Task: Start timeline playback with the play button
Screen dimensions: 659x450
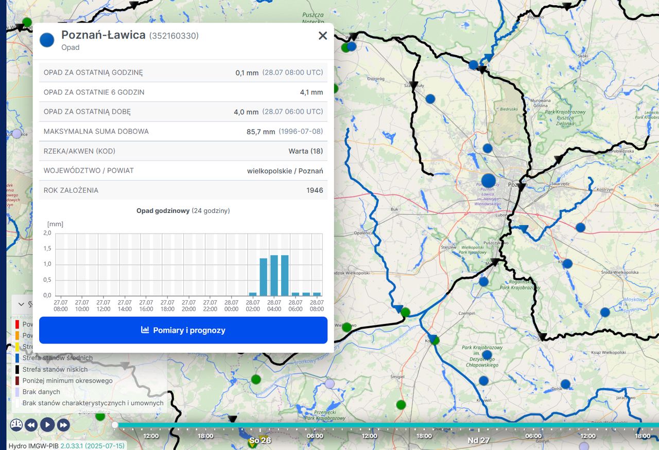Action: point(47,425)
